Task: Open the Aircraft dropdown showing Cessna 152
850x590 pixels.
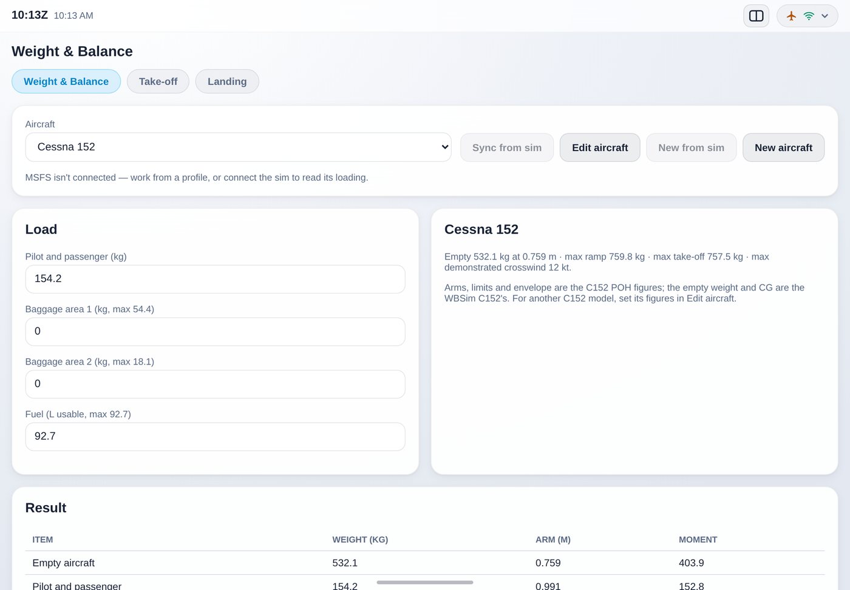Action: click(238, 147)
